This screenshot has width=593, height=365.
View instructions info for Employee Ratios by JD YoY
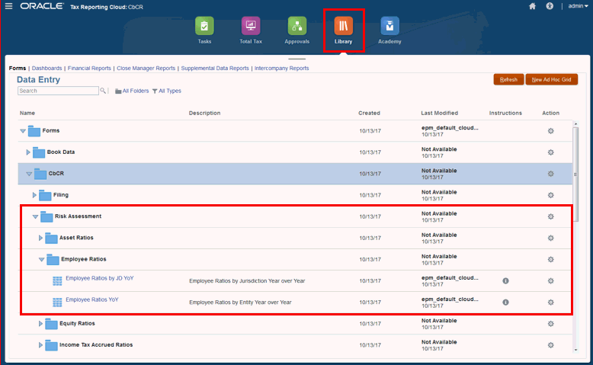(x=505, y=280)
